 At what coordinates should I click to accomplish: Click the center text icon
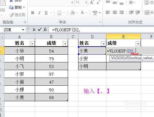pyautogui.click(x=115, y=12)
